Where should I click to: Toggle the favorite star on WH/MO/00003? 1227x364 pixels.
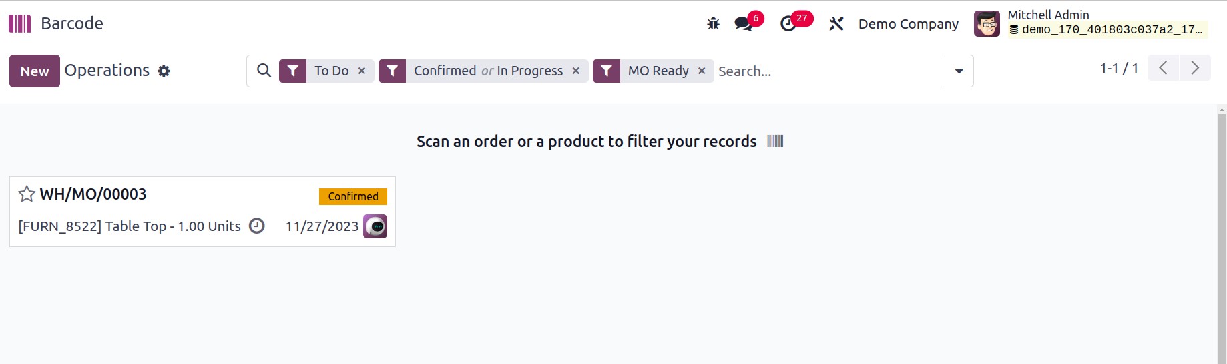(27, 194)
